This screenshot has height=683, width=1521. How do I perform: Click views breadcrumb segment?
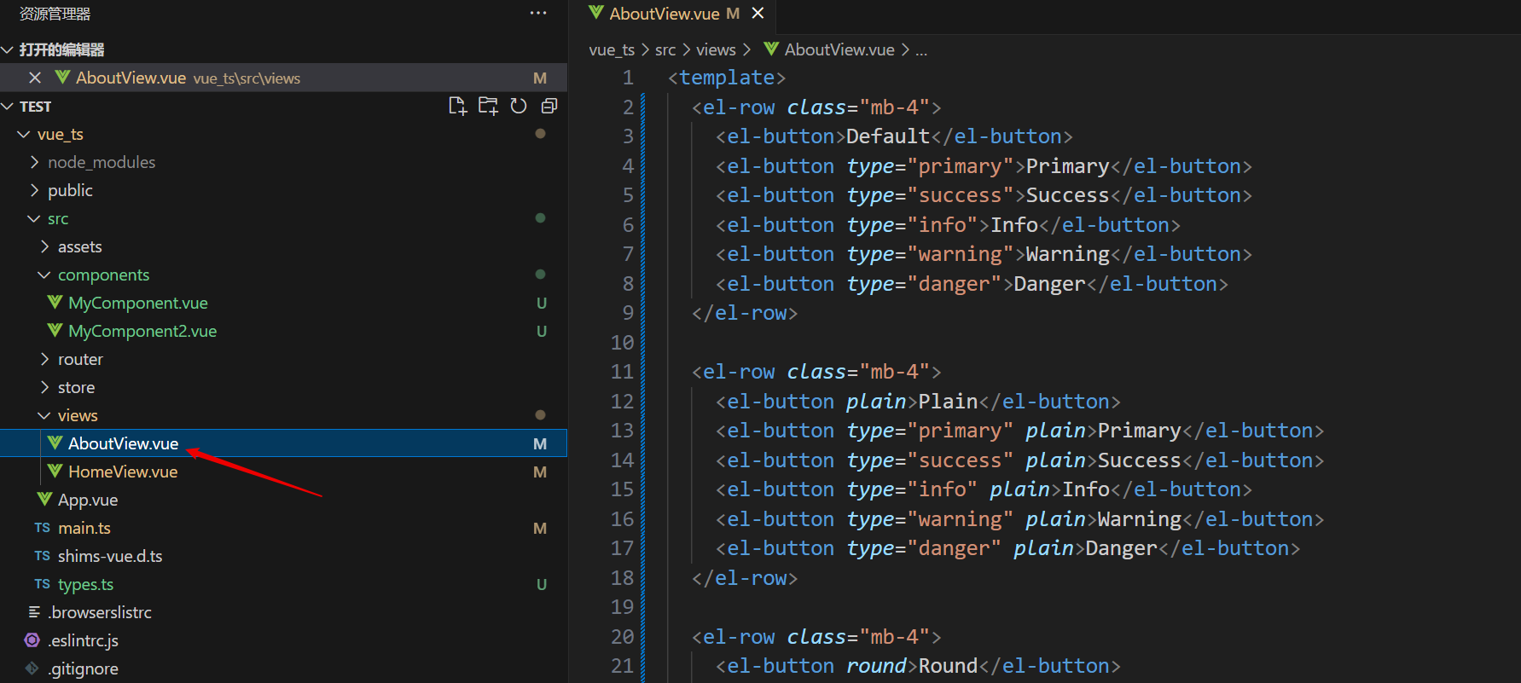click(x=716, y=49)
